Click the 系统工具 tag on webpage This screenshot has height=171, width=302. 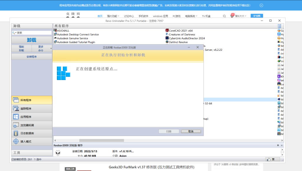[x=70, y=169]
